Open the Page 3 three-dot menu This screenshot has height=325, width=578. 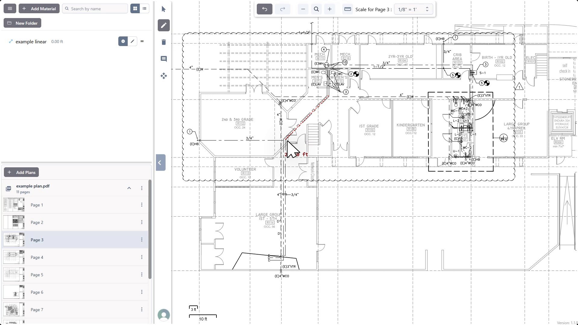click(142, 240)
